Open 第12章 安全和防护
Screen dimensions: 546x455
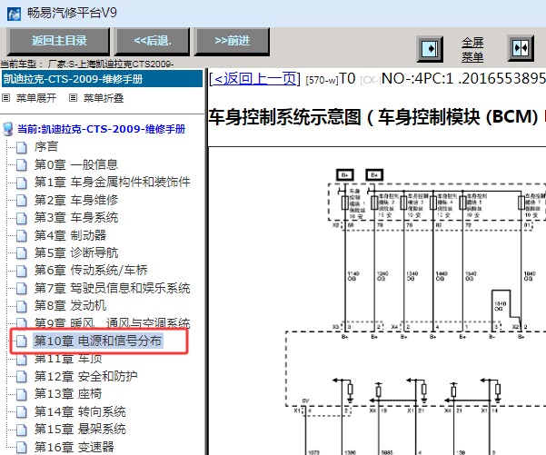tap(85, 376)
